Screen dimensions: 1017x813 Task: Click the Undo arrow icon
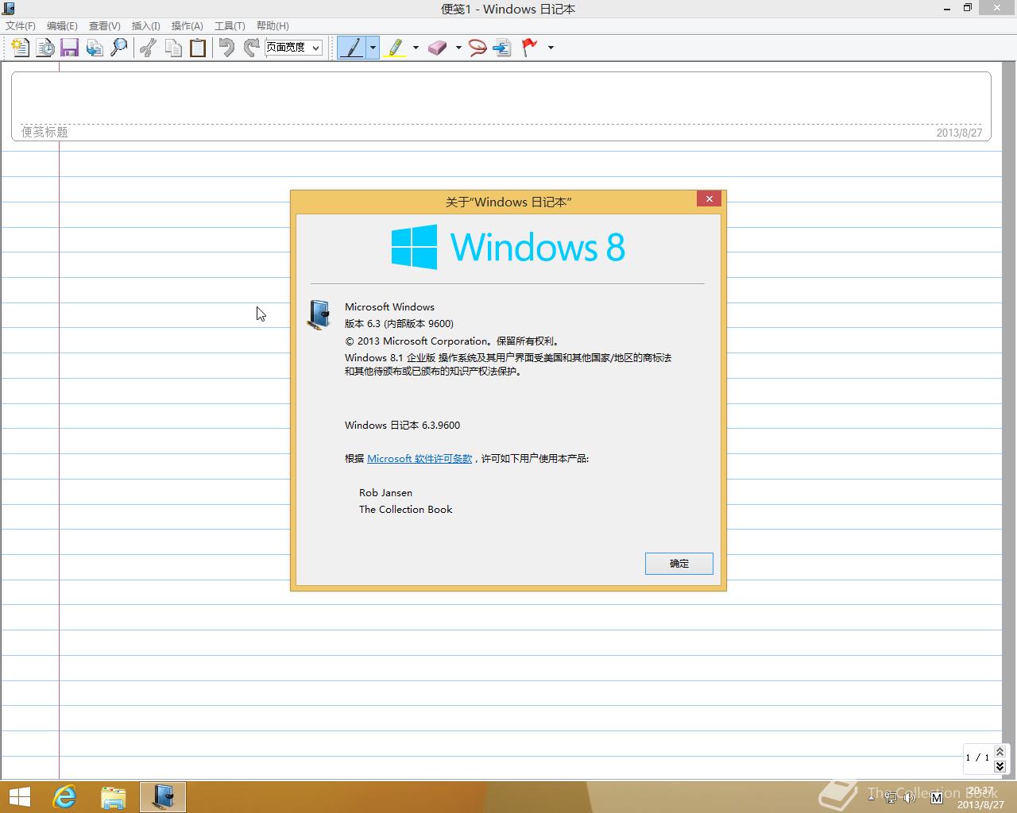[x=227, y=48]
